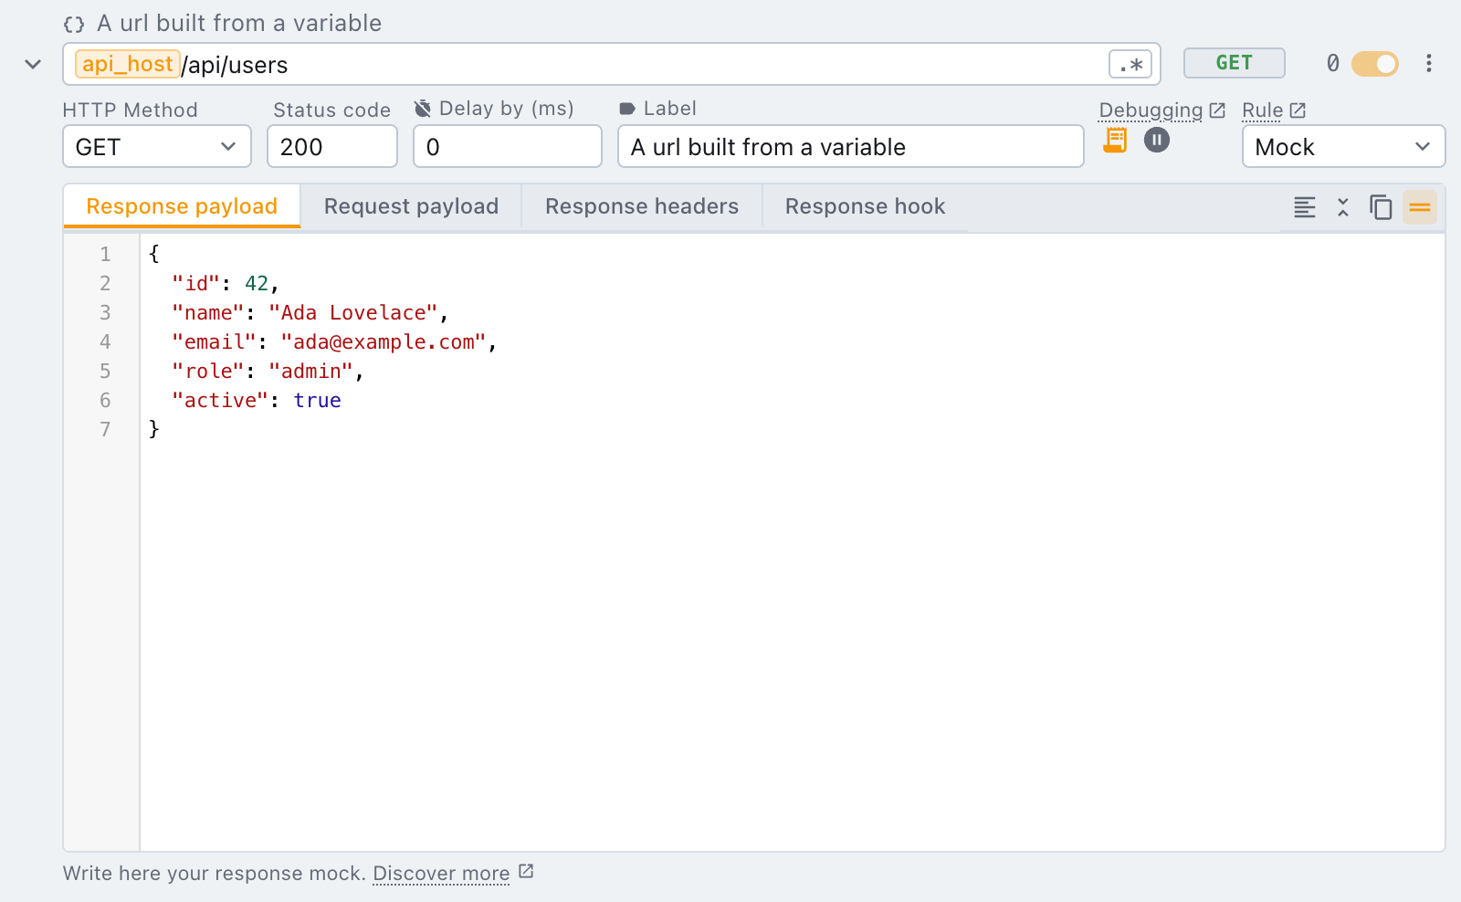Click the "id": 42 line

[225, 283]
